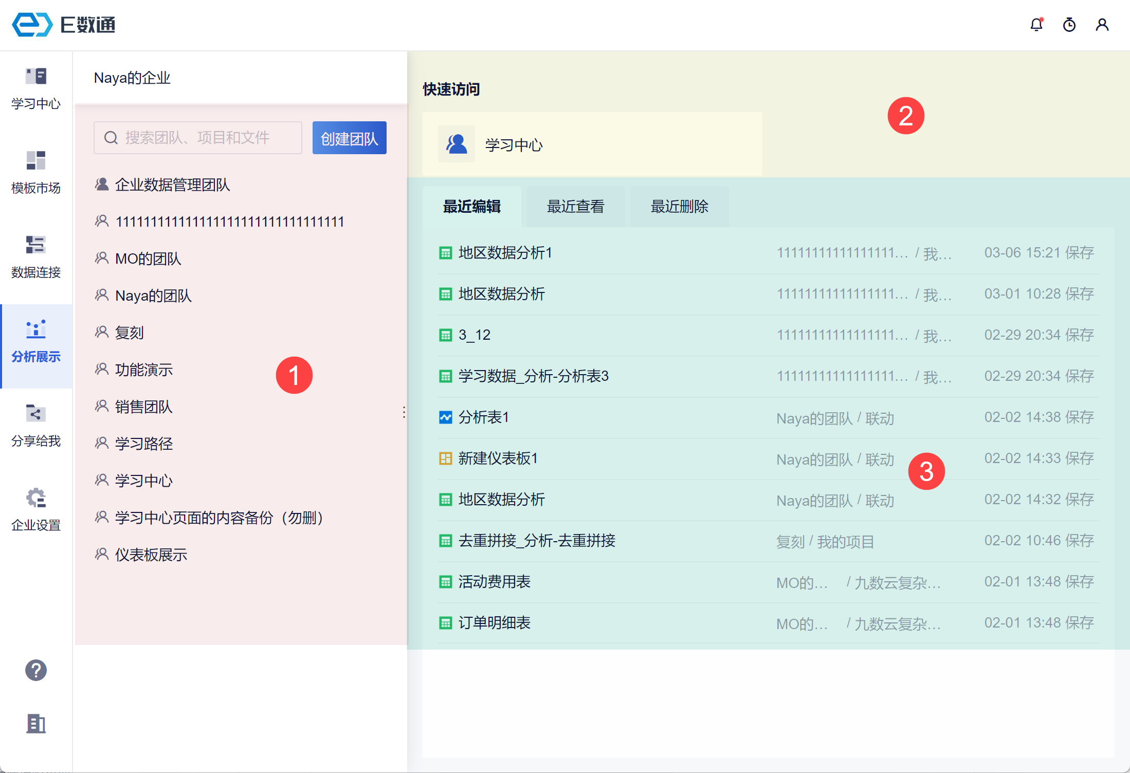Open the notification bell icon
The image size is (1130, 773).
tap(1036, 25)
